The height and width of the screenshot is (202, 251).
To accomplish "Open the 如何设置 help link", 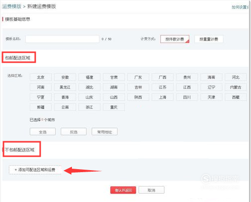I will [x=240, y=7].
